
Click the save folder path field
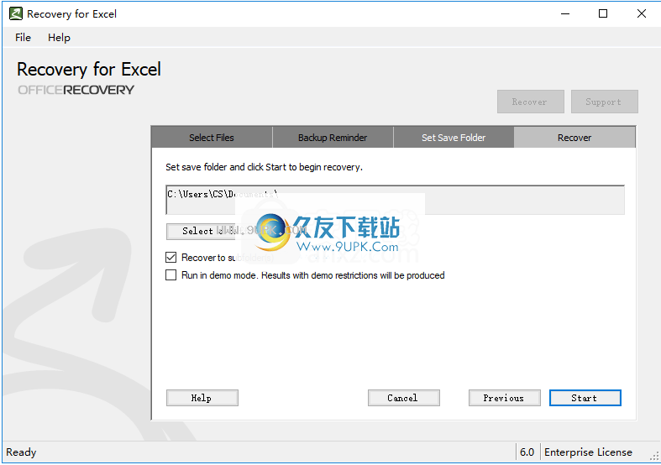[395, 200]
